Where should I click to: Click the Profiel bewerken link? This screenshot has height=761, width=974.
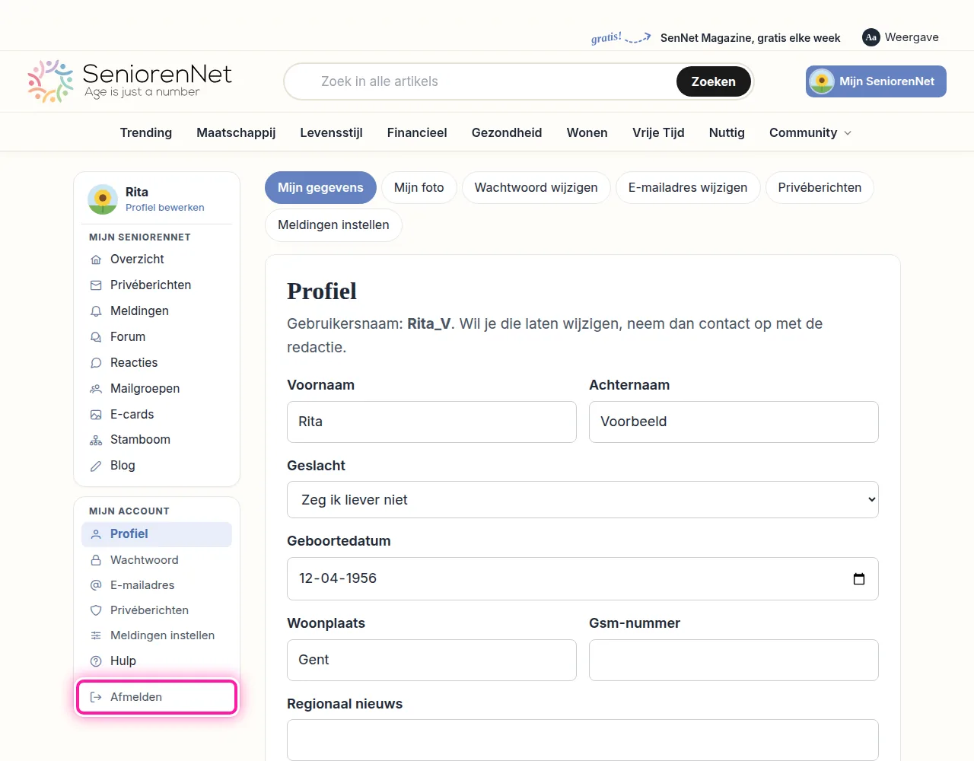tap(165, 208)
